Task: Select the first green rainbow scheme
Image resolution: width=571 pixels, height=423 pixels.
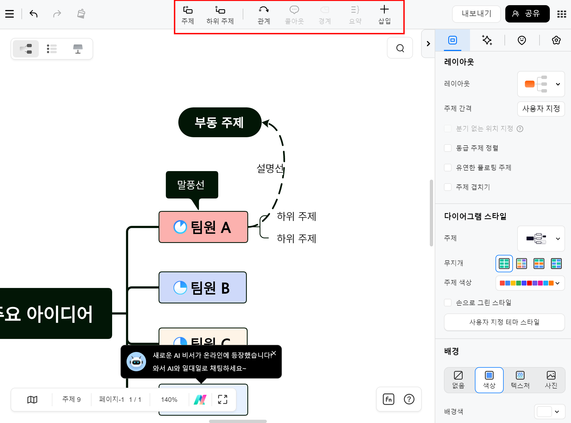Action: [x=504, y=264]
